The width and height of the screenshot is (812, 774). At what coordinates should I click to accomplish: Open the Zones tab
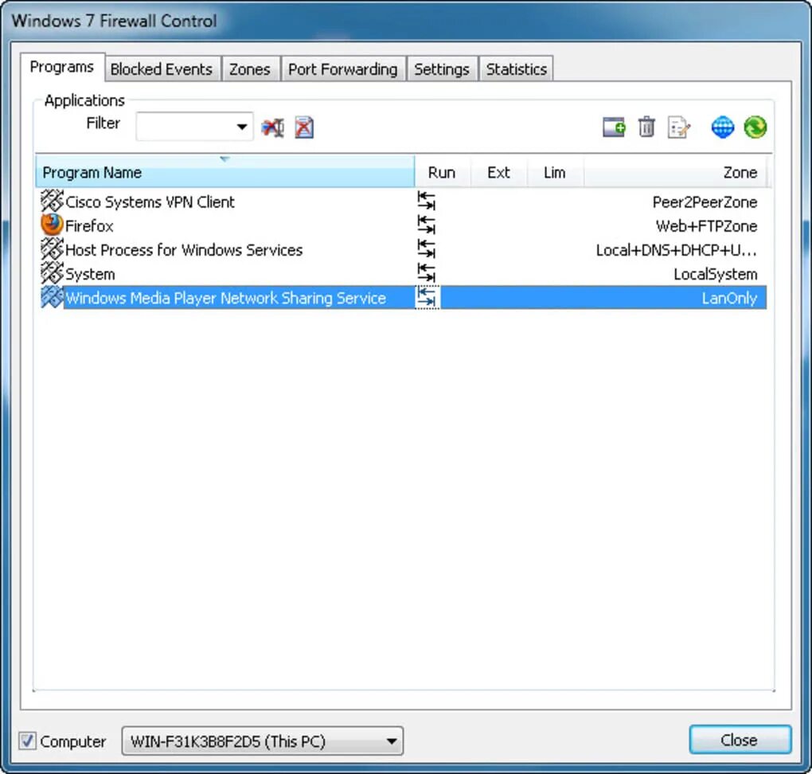point(250,69)
